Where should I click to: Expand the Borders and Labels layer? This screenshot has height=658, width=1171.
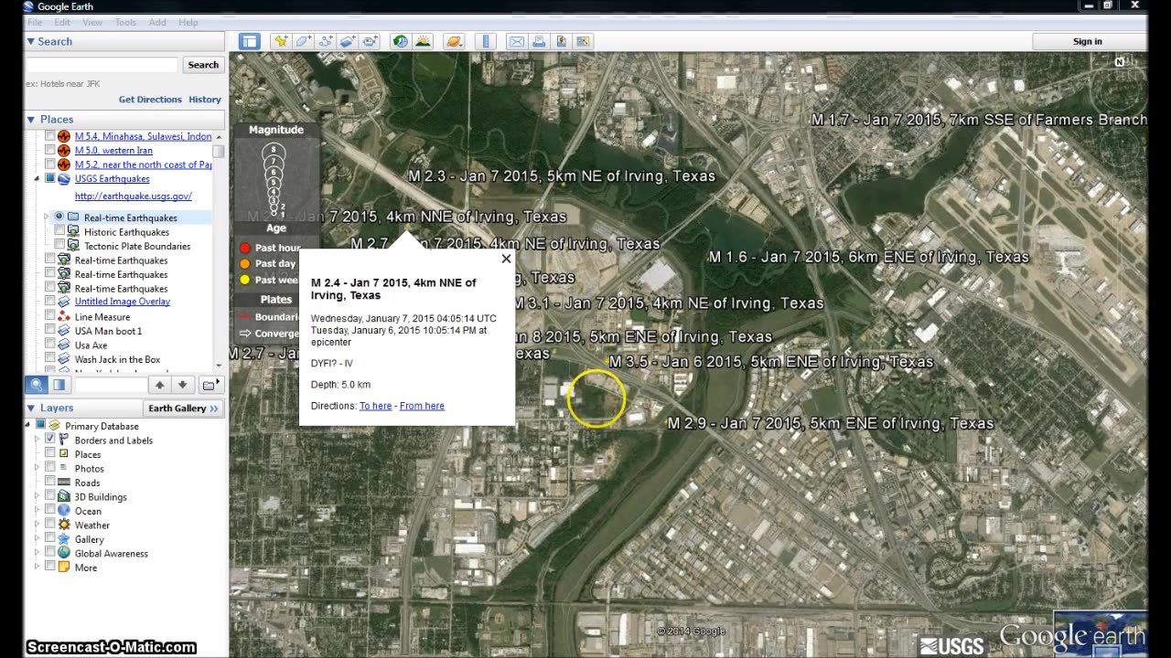tap(38, 440)
